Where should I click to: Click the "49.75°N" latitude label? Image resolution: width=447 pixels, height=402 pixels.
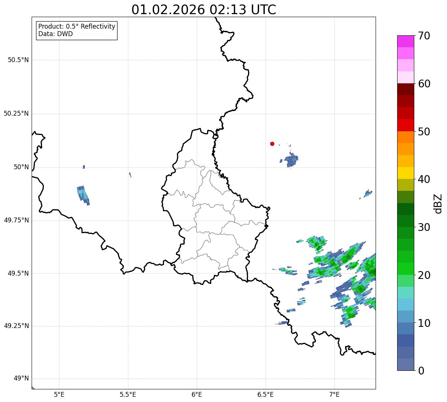tap(16, 220)
